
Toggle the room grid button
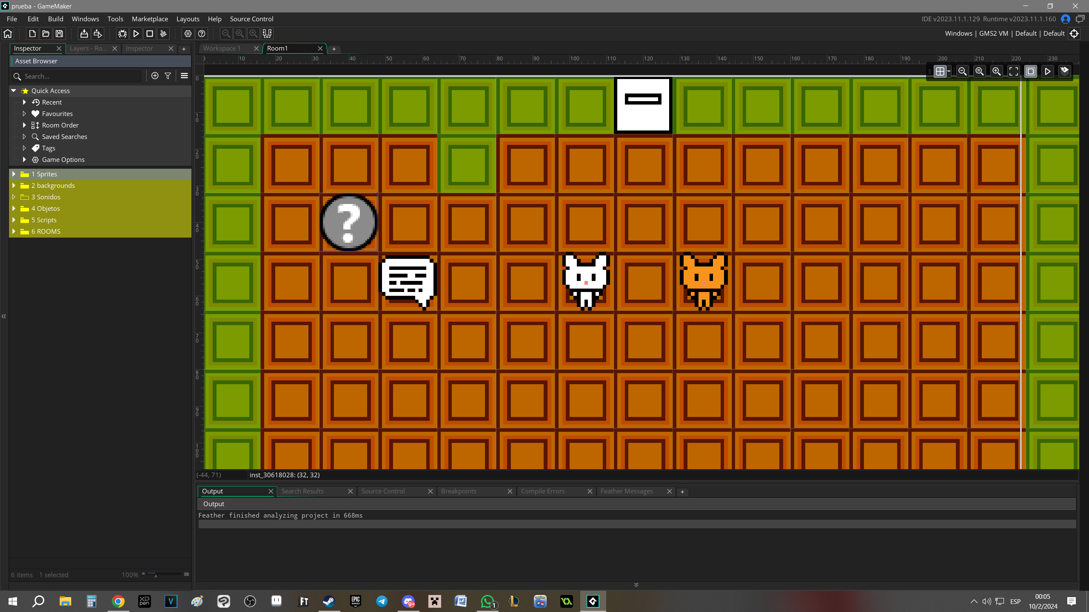pos(940,71)
